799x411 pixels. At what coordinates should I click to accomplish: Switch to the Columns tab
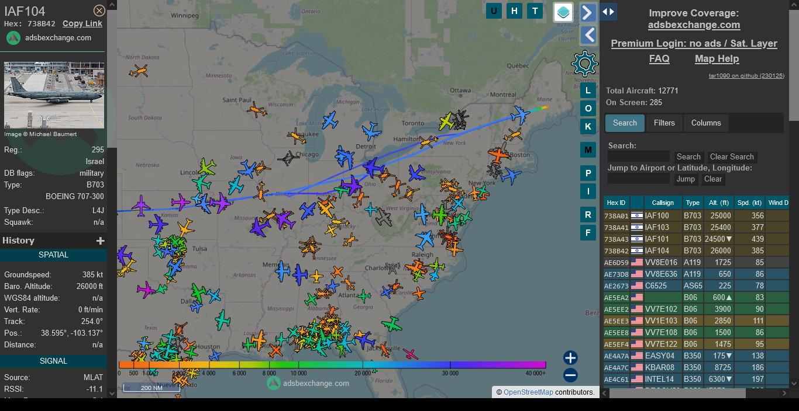click(x=706, y=123)
